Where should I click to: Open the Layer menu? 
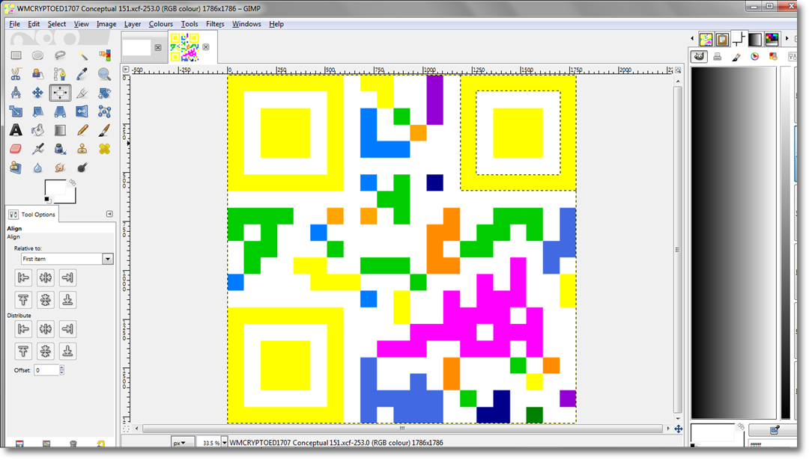tap(132, 24)
